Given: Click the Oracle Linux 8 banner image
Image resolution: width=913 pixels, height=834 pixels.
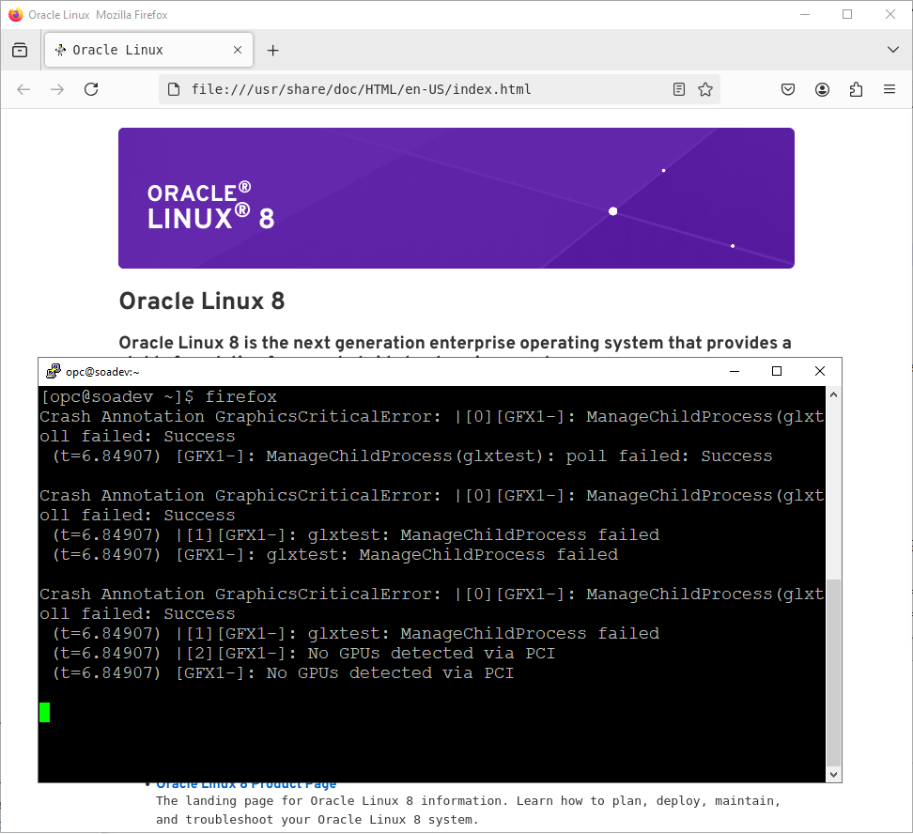Looking at the screenshot, I should 456,198.
